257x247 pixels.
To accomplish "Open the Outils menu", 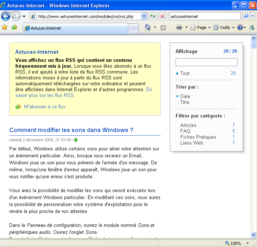I will coord(224,27).
